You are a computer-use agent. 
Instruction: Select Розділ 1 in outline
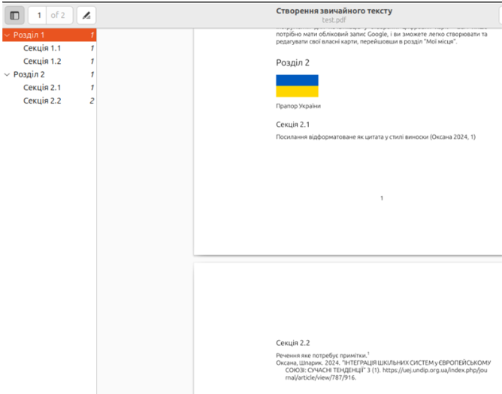[x=29, y=35]
